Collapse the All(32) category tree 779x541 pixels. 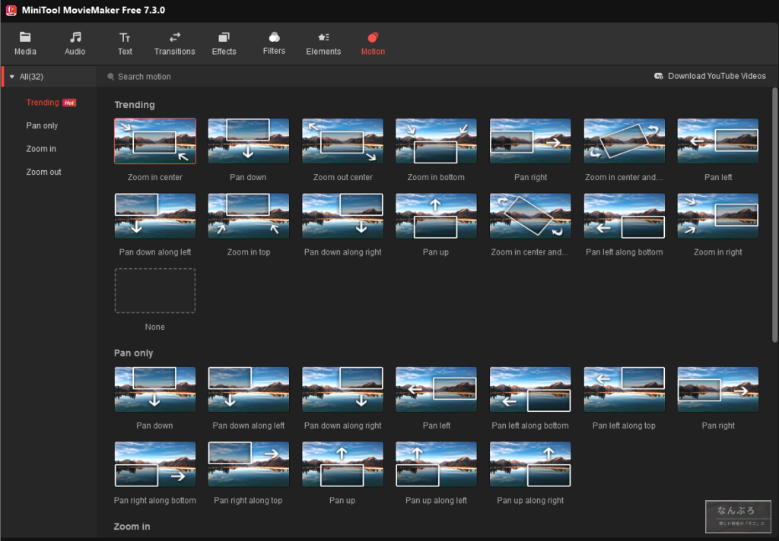tap(12, 77)
